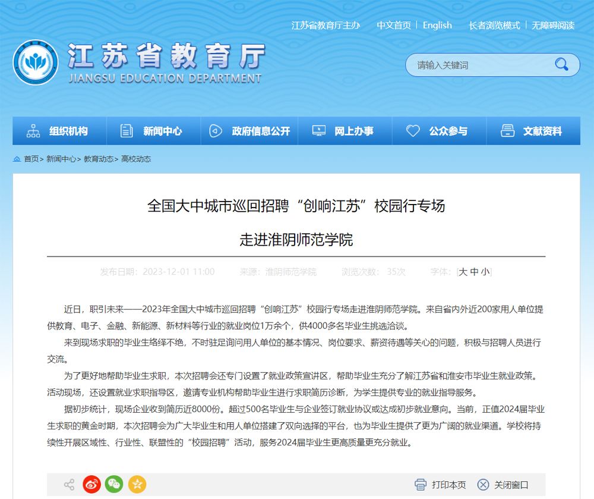Open the 组织机构 menu
The height and width of the screenshot is (499, 594).
[x=59, y=131]
